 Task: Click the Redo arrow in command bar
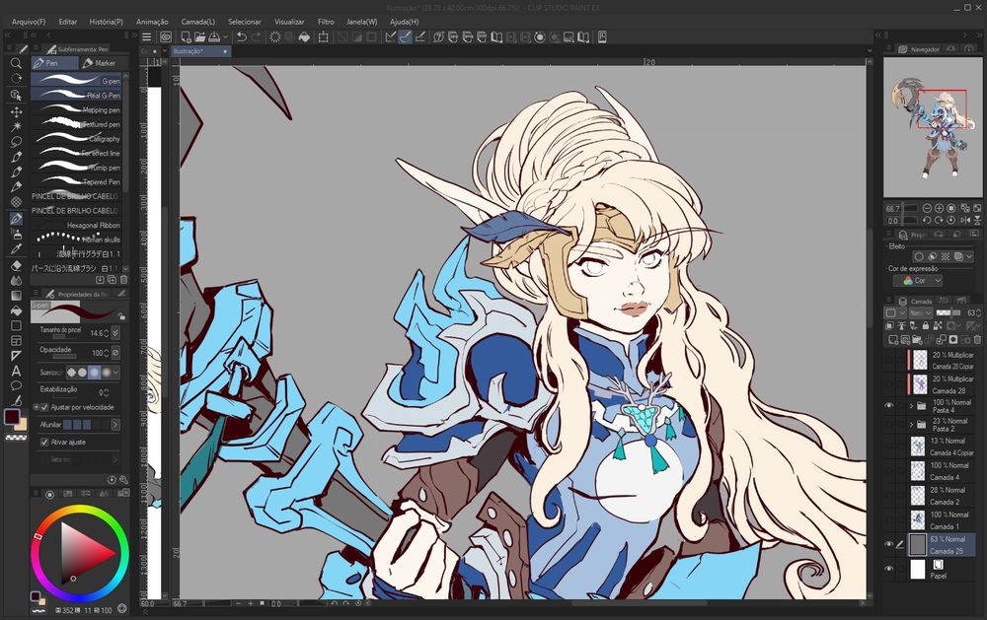tap(256, 37)
